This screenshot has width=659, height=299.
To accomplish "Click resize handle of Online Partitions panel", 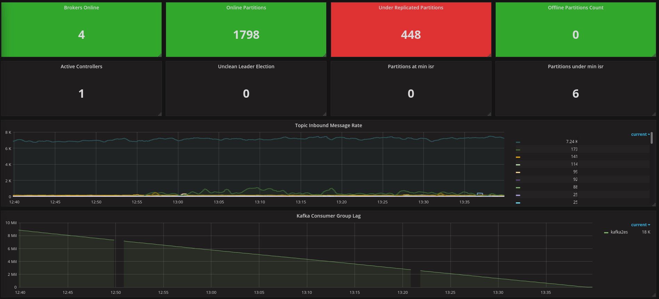I will pos(324,55).
